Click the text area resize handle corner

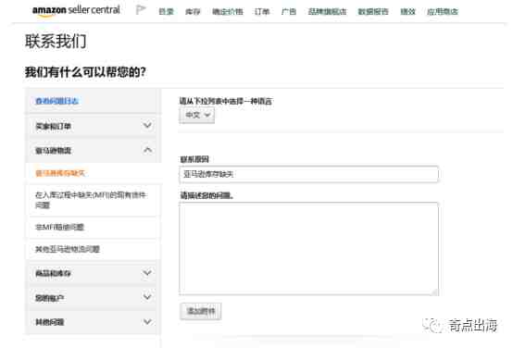point(434,292)
